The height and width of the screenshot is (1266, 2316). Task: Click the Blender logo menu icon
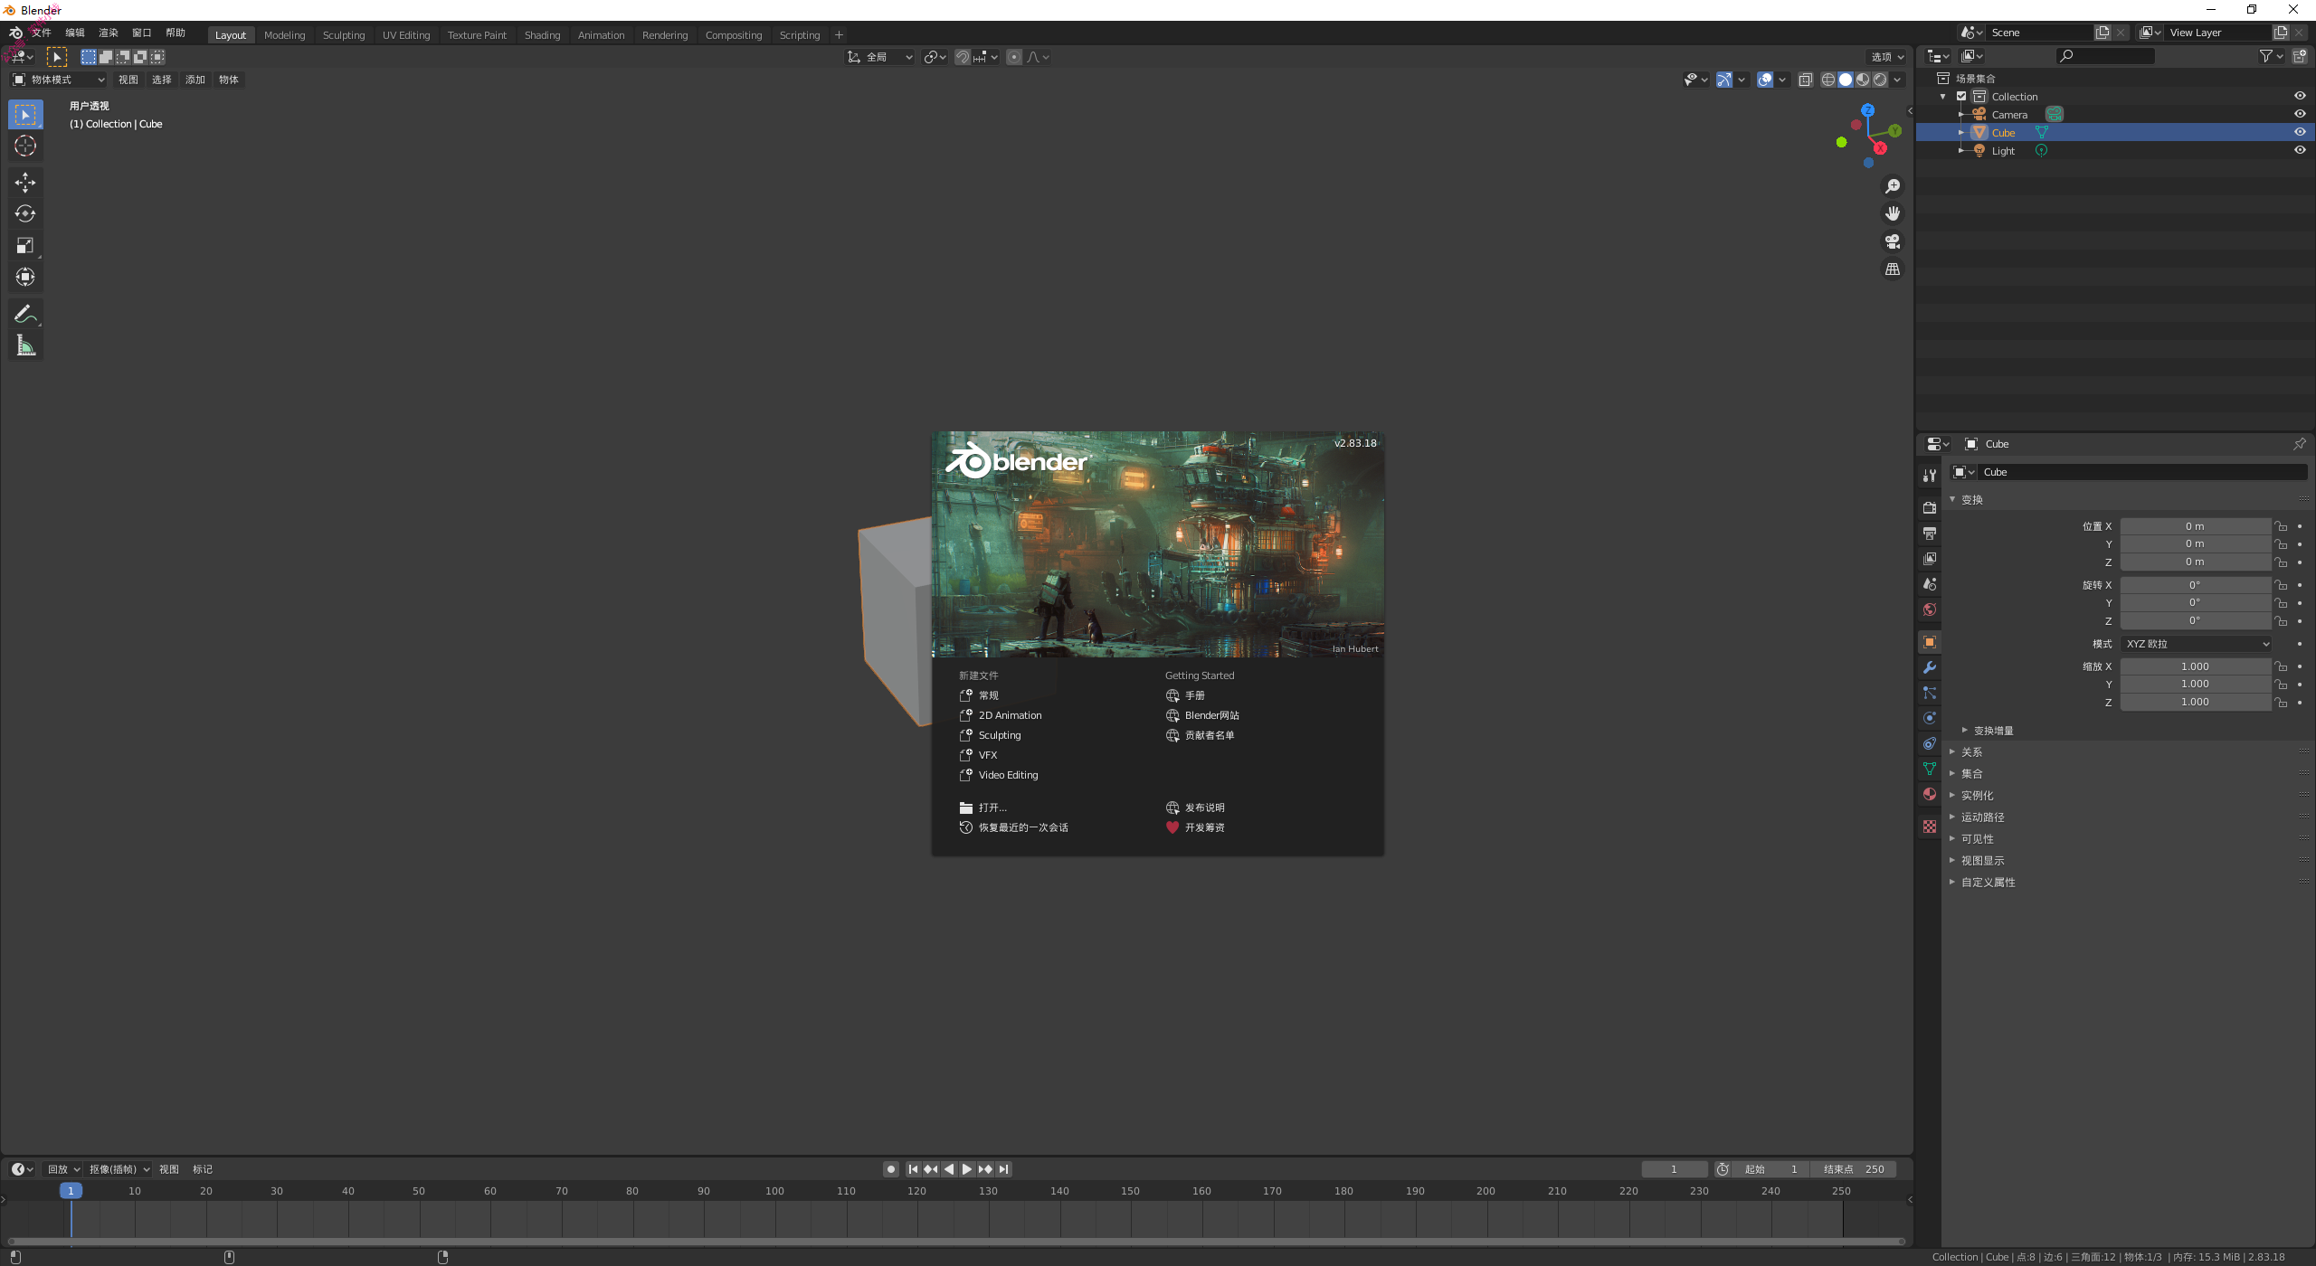(x=15, y=33)
